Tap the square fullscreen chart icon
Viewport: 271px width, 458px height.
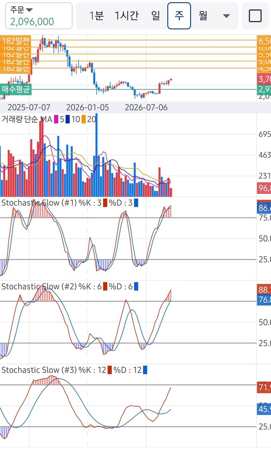pyautogui.click(x=255, y=16)
